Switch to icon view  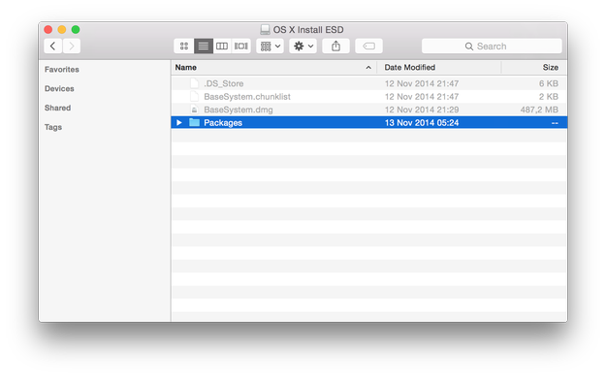coord(184,46)
